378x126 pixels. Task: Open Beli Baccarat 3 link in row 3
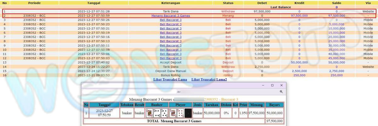(x=170, y=20)
